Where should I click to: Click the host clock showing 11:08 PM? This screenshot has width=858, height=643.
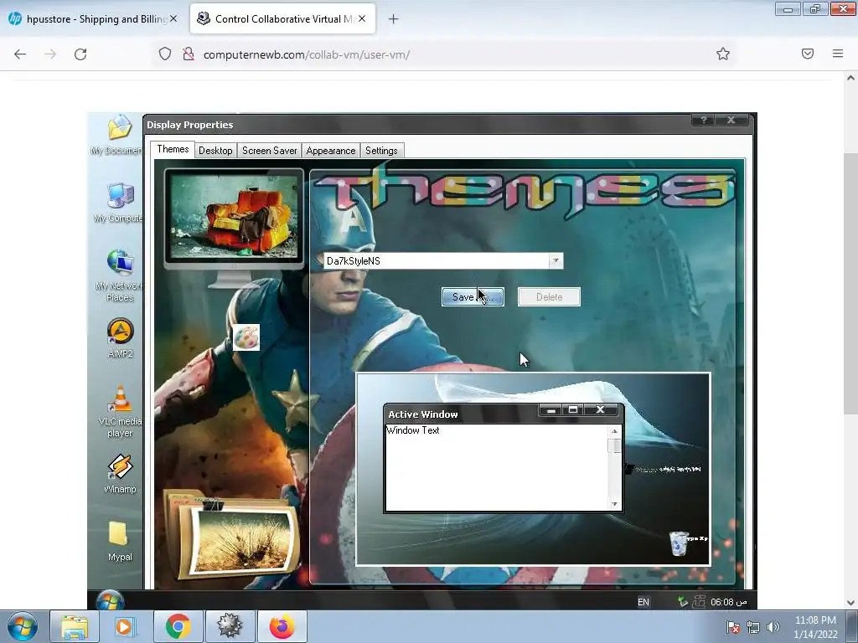815,627
